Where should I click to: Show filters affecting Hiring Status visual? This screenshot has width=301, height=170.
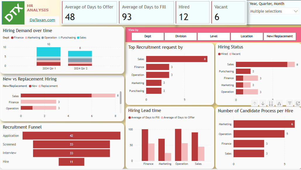(x=290, y=104)
